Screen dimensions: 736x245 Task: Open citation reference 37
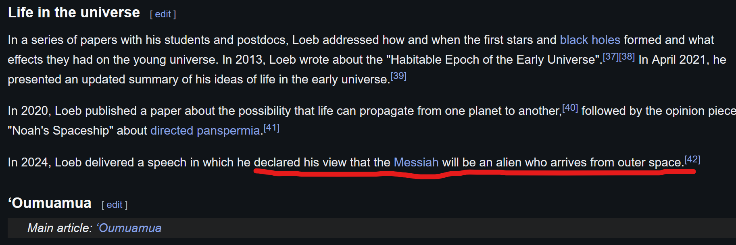pyautogui.click(x=611, y=57)
